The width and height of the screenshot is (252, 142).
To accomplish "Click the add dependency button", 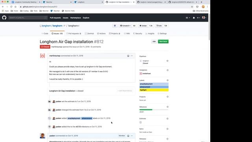I will (125, 91).
